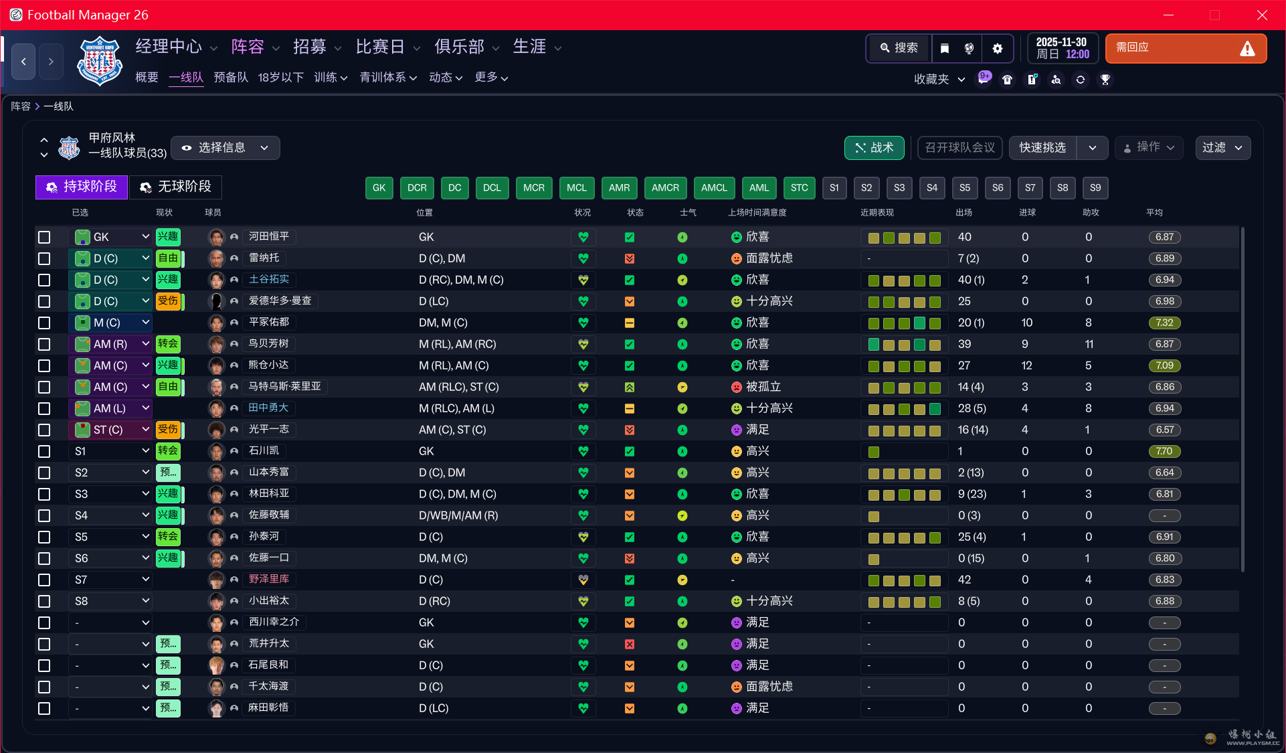
Task: Open messages inbox with 9+ badge
Action: 984,79
